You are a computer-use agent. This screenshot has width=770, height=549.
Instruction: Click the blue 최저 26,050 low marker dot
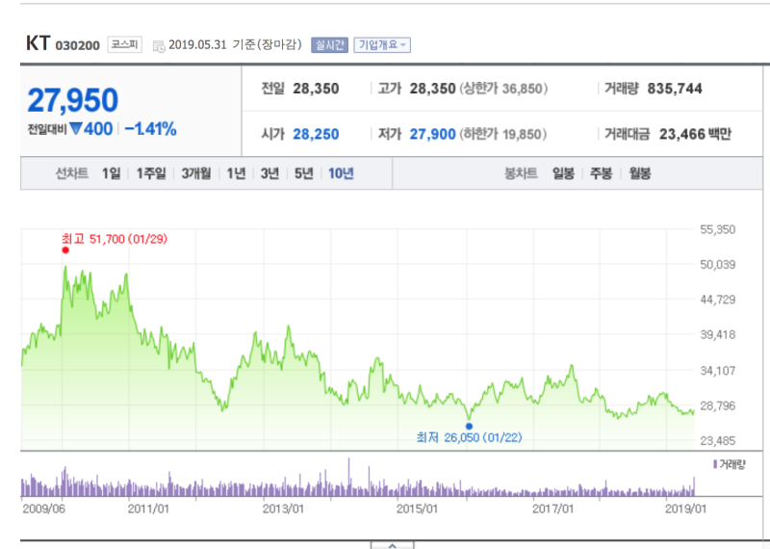pyautogui.click(x=469, y=426)
